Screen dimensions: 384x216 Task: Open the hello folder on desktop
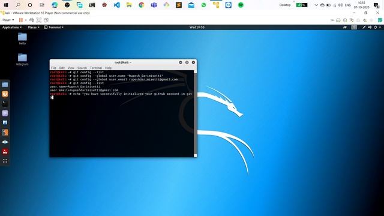(22, 38)
